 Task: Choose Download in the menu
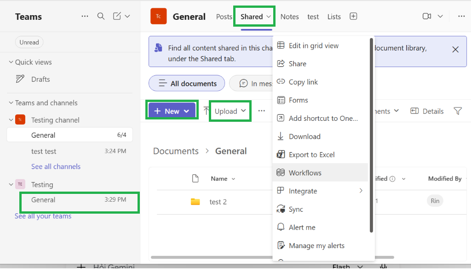pos(320,136)
